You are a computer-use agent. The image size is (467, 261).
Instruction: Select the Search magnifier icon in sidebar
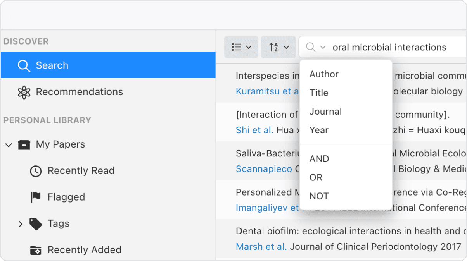coord(24,65)
